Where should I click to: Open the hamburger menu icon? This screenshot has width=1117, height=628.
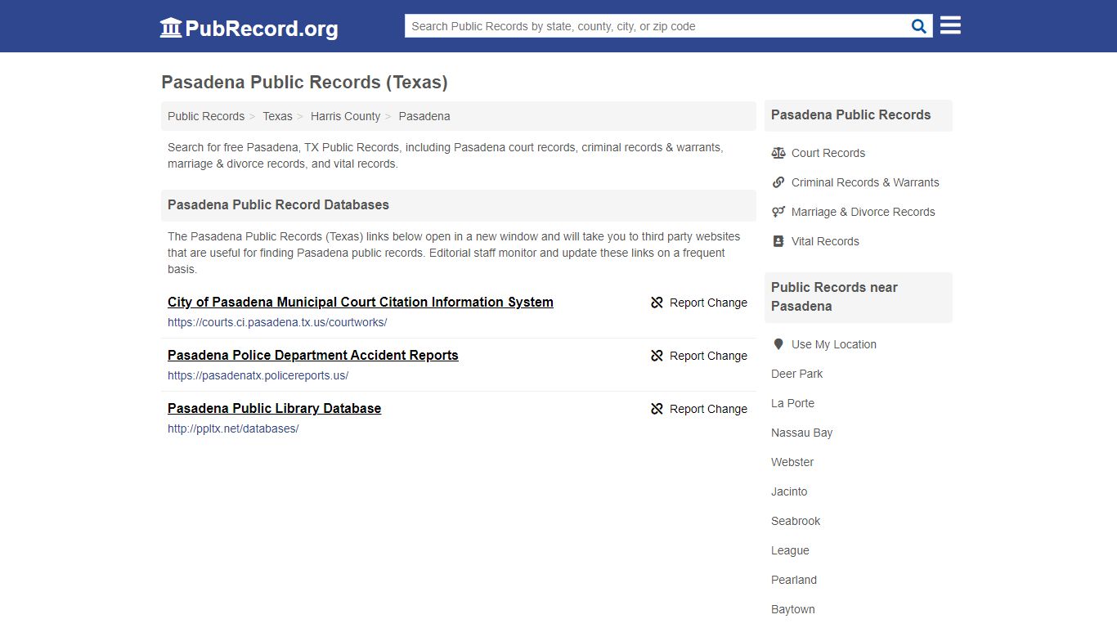tap(950, 25)
